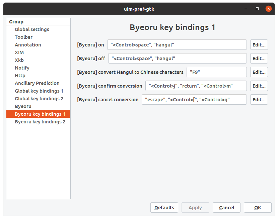278x219 pixels.
Task: Select Byeoru key bindings 1
Action: click(38, 114)
